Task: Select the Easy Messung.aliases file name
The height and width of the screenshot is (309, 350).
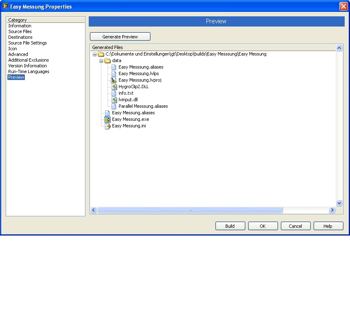Action: (x=133, y=113)
